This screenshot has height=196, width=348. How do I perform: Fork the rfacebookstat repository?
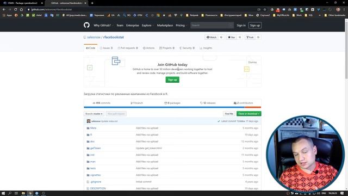coord(250,38)
